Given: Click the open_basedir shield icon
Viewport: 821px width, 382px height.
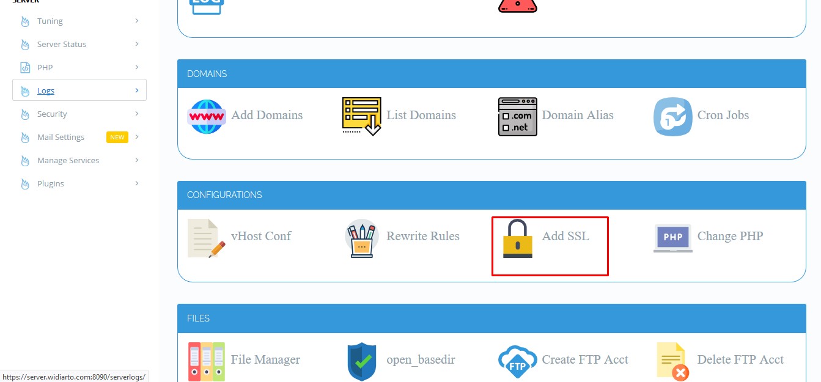Looking at the screenshot, I should pyautogui.click(x=361, y=361).
